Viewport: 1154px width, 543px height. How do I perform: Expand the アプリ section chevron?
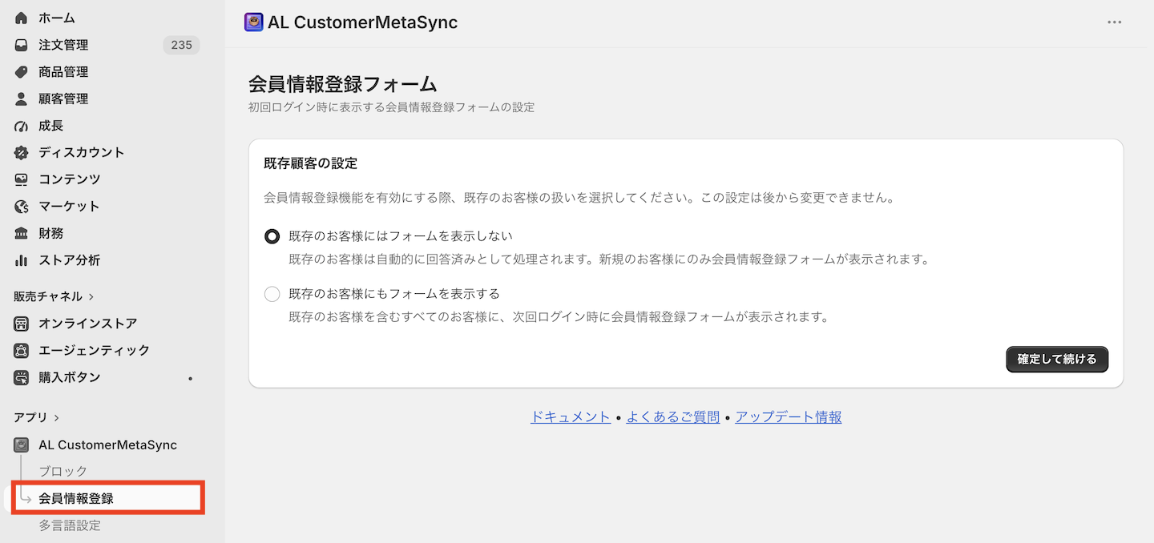pos(56,417)
